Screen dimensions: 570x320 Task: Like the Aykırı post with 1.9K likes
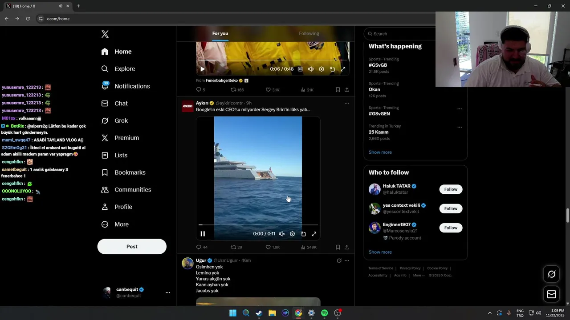click(273, 247)
